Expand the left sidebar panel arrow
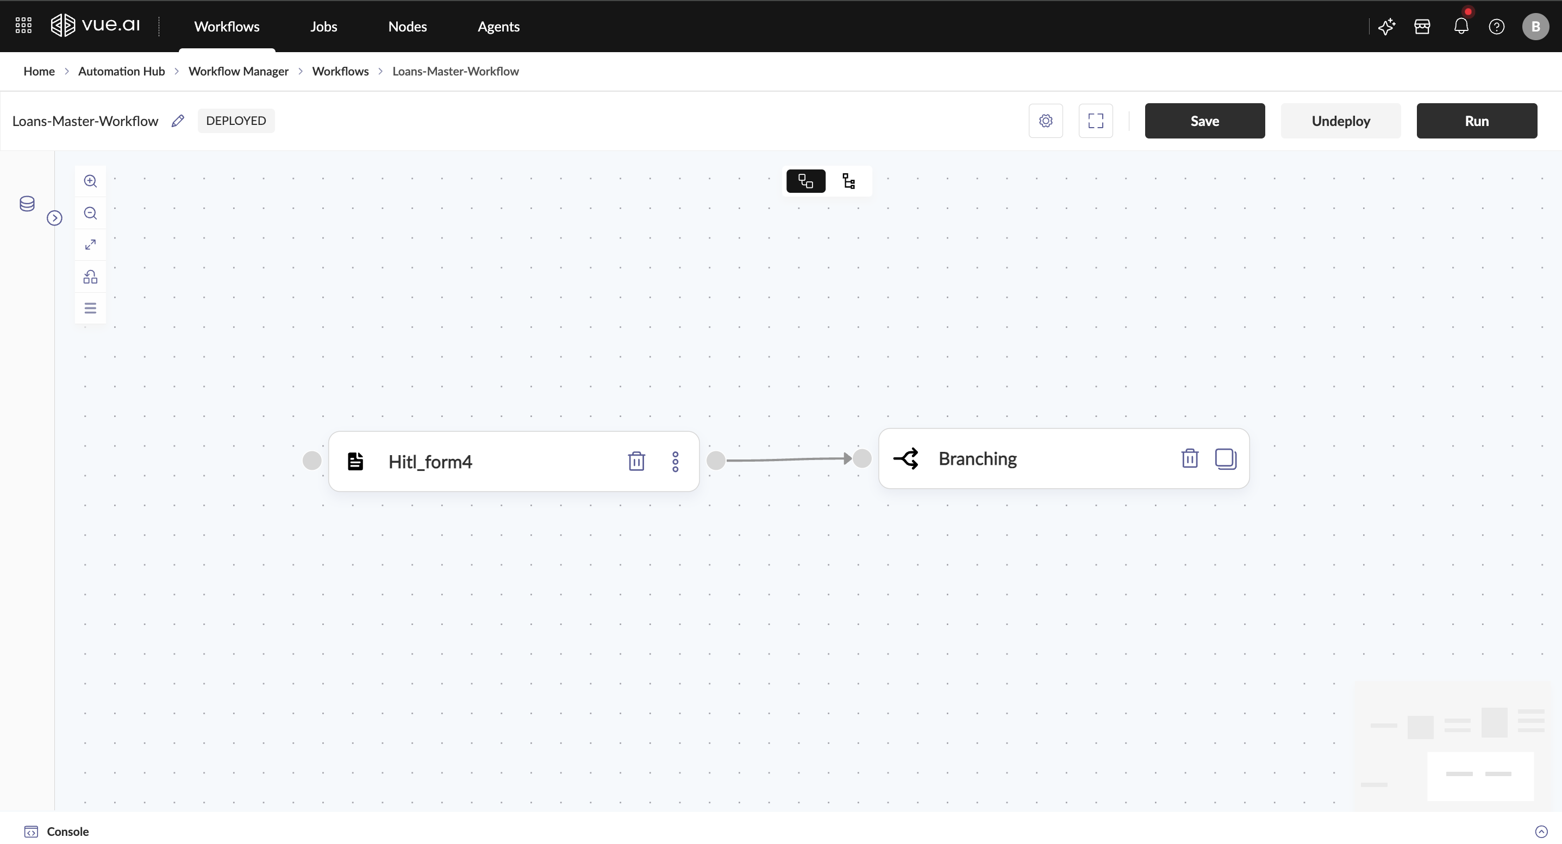This screenshot has width=1562, height=844. 54,218
